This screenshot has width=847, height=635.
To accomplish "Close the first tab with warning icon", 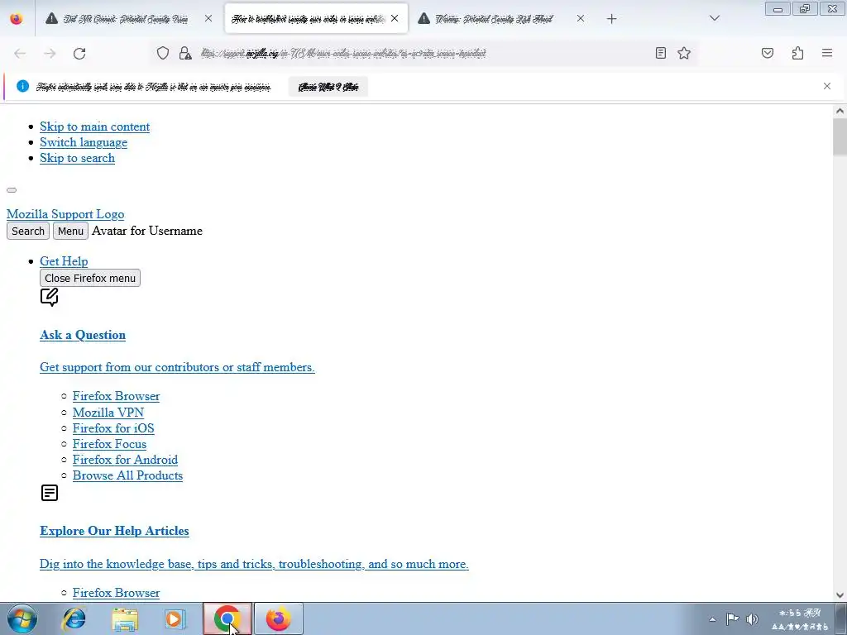I will pyautogui.click(x=208, y=18).
